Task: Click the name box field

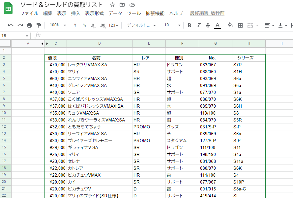Action: click(x=12, y=35)
